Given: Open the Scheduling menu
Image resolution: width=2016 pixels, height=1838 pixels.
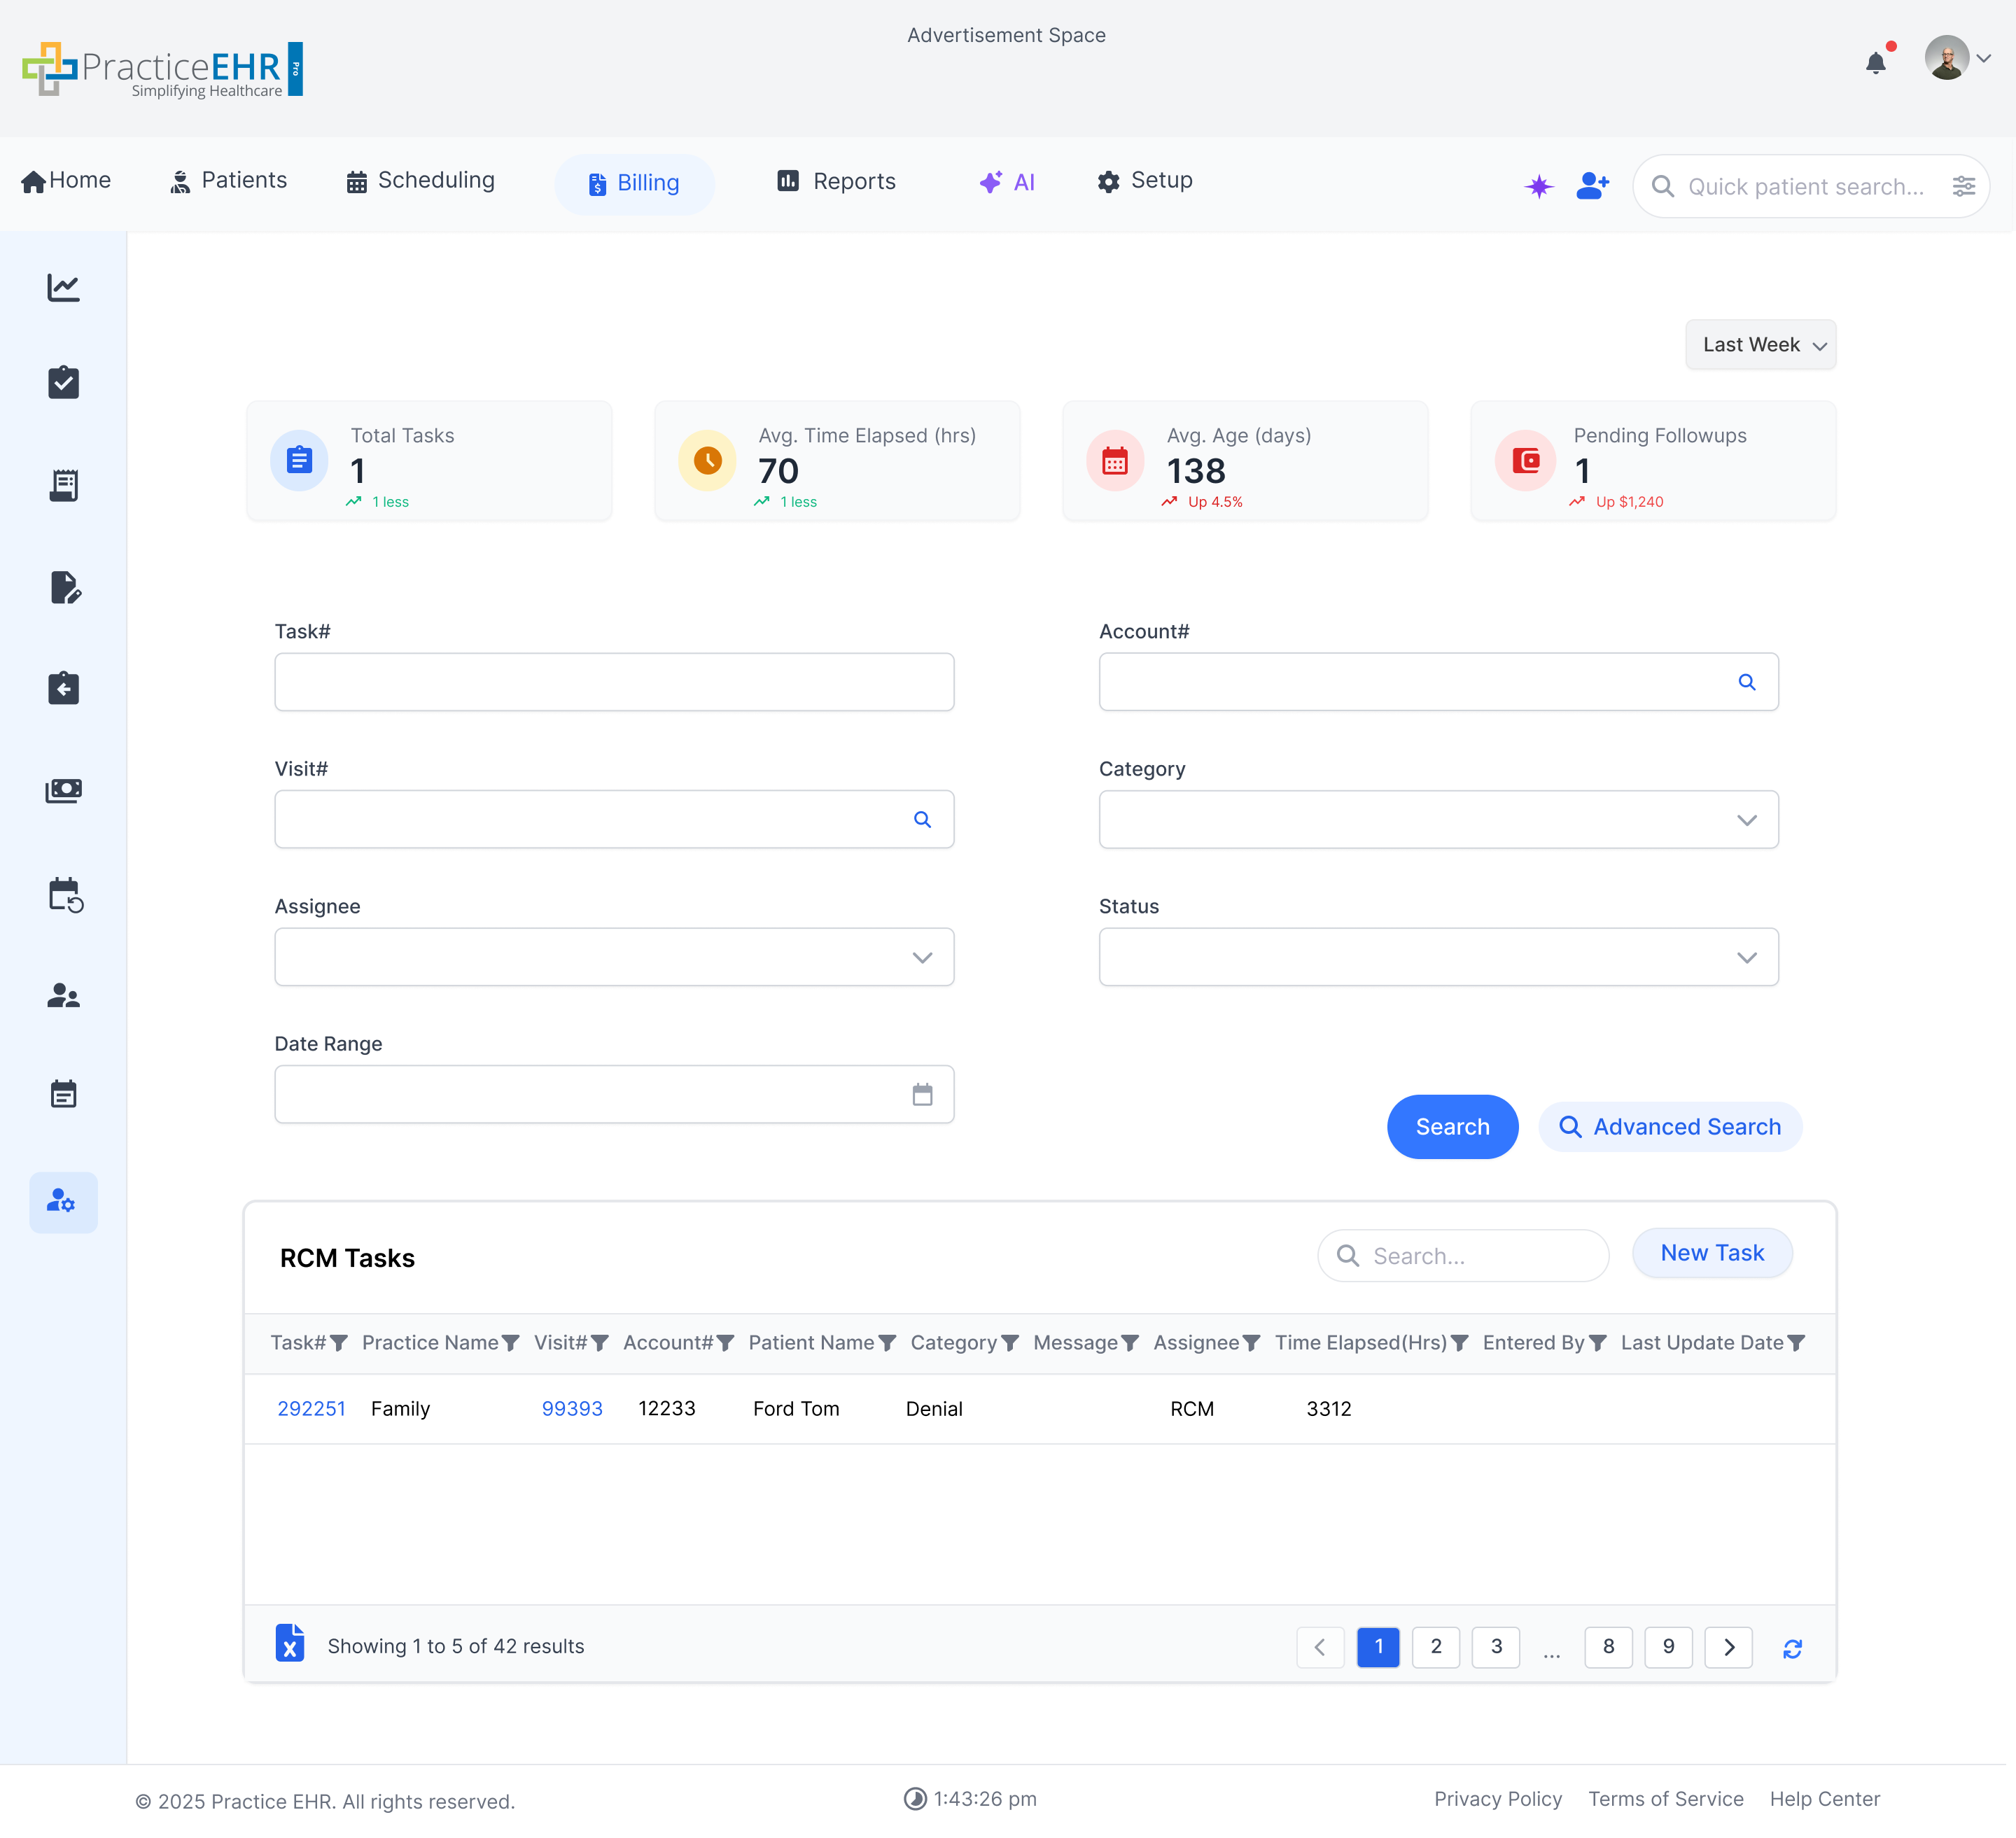Looking at the screenshot, I should [420, 181].
